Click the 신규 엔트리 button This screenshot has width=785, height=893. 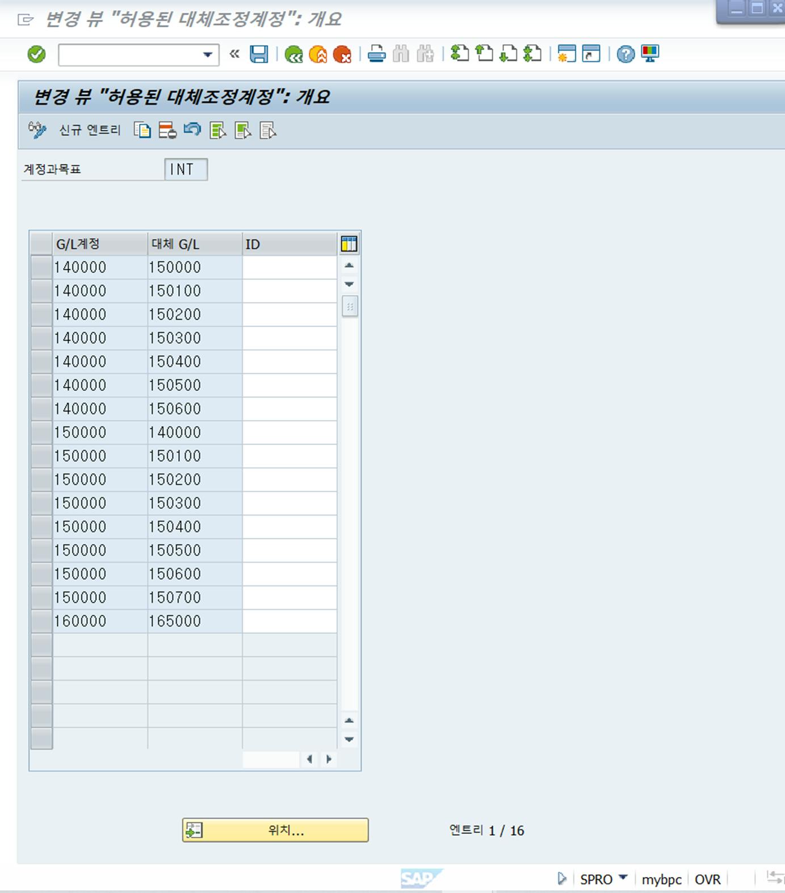(90, 131)
